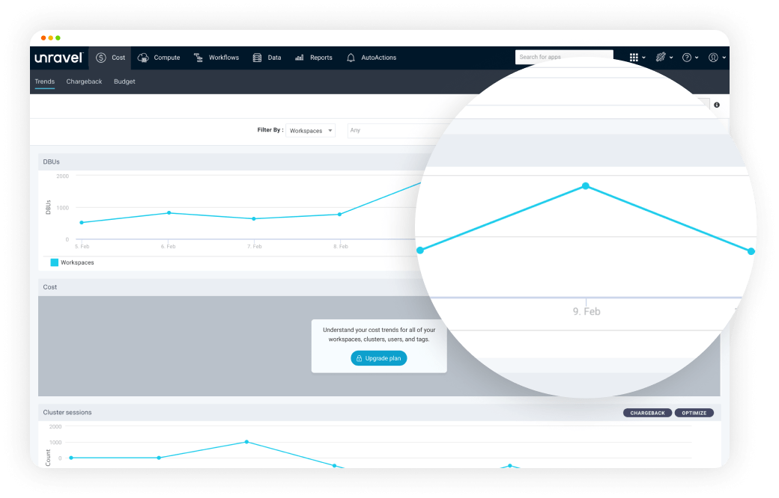779x498 pixels.
Task: Open the Cost dollar icon section
Action: coord(101,58)
